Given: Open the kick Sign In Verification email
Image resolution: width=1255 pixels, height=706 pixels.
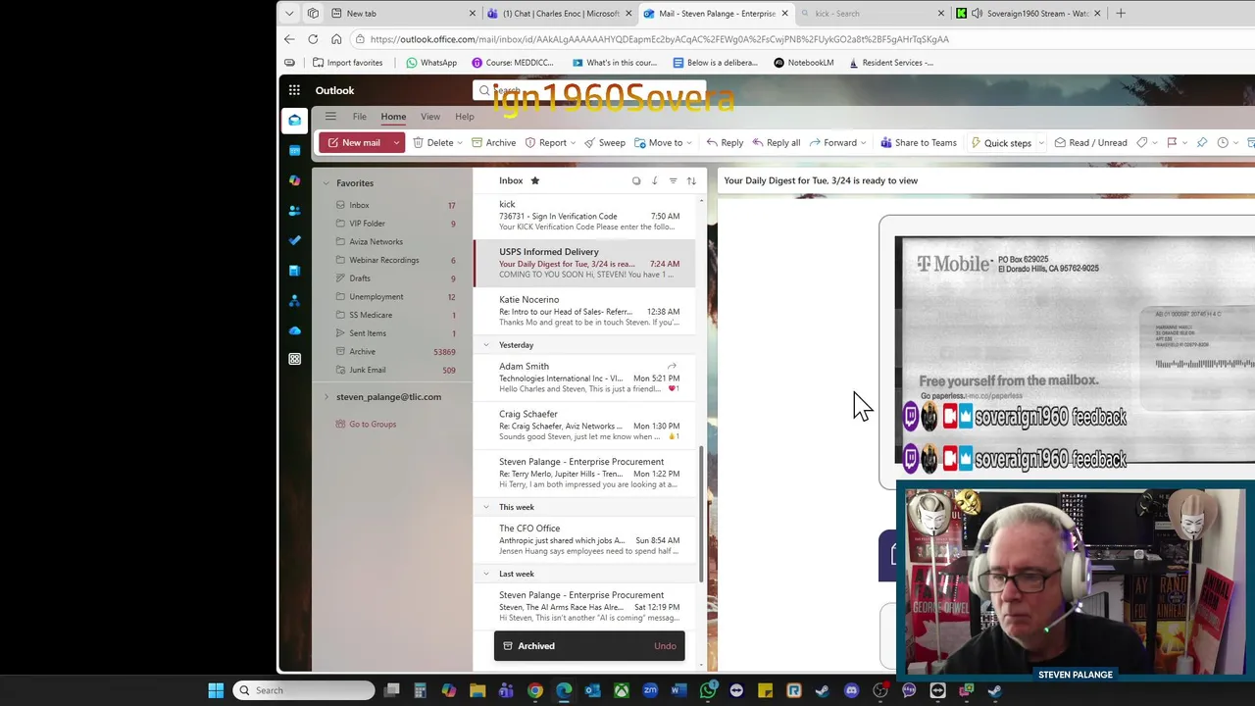Looking at the screenshot, I should (586, 216).
